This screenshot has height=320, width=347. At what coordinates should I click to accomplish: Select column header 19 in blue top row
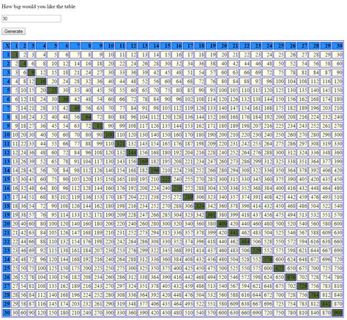tap(211, 45)
